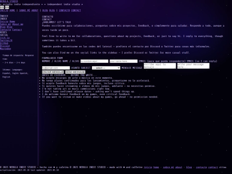Click the 'FORMULARIO FORM' heading
Viewport: 232px width, 174px height.
52,58
